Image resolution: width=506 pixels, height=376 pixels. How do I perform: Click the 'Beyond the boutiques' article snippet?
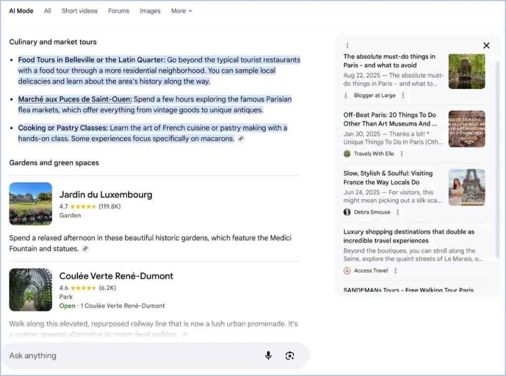tap(414, 255)
